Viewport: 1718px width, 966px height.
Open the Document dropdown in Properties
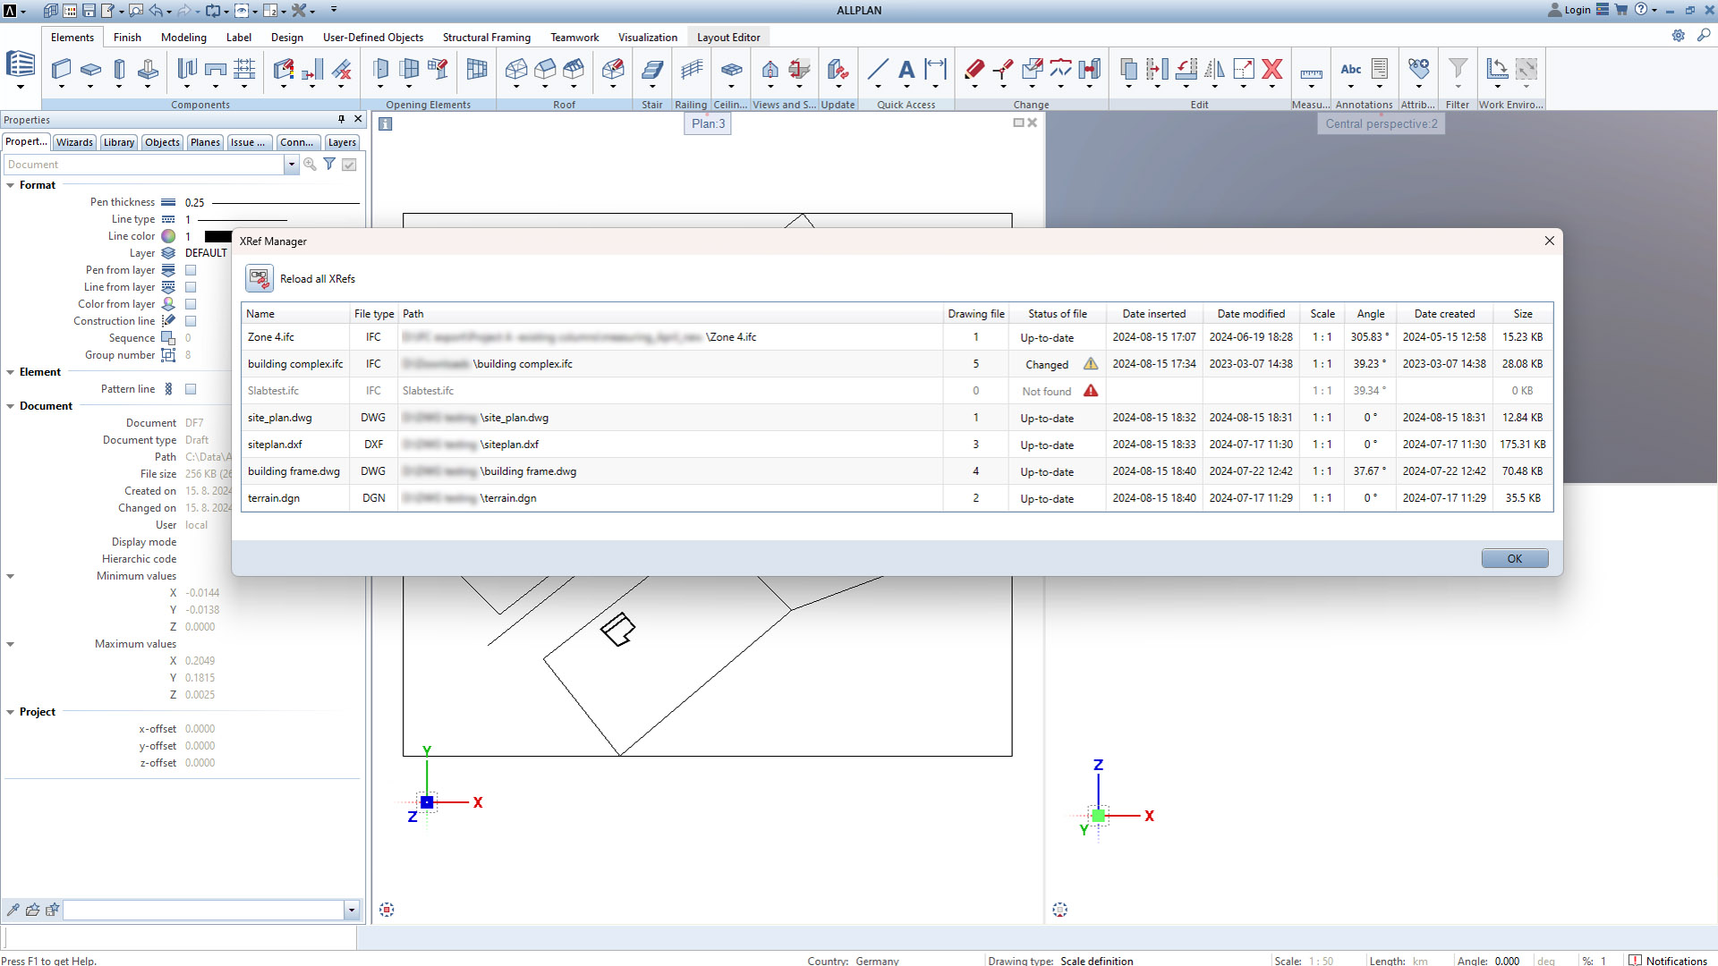pyautogui.click(x=291, y=165)
